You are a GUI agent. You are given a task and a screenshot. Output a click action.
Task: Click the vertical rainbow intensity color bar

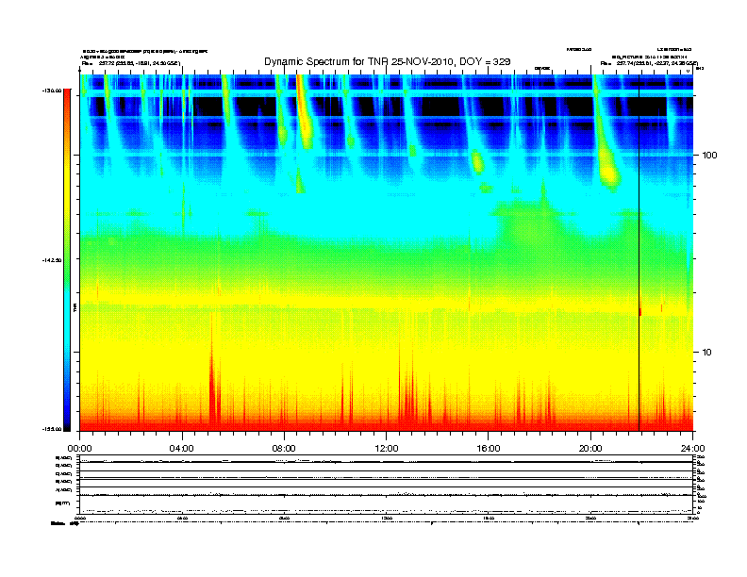(67, 260)
